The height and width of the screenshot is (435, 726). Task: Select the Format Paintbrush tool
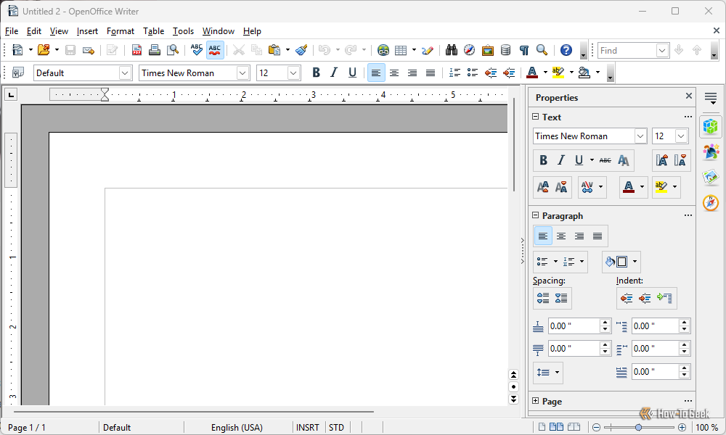click(301, 50)
